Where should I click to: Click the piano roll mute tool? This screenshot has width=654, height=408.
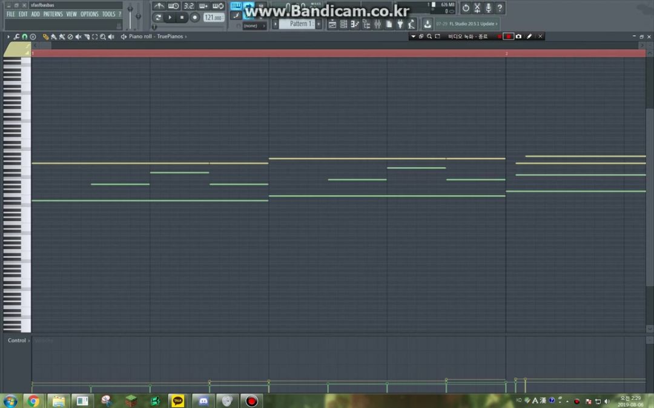78,37
